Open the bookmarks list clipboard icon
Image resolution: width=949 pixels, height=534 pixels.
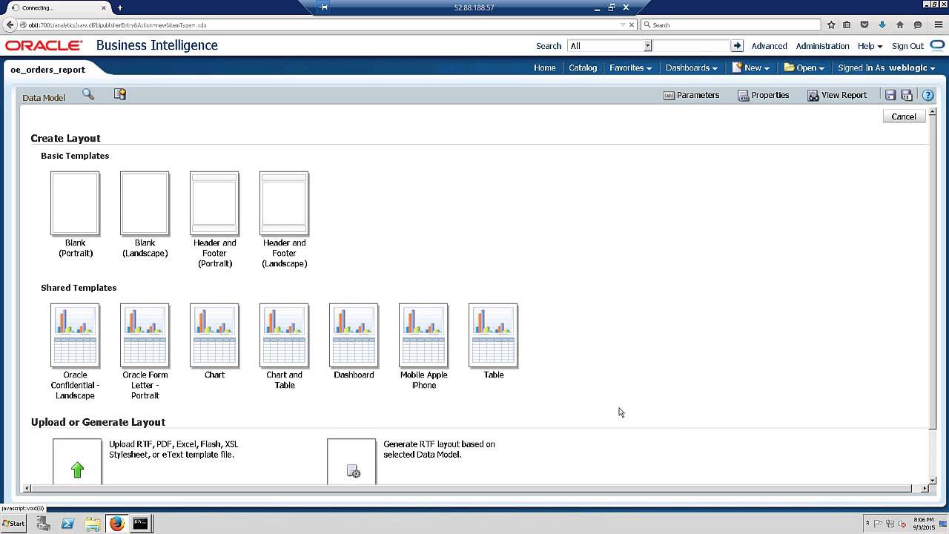point(847,24)
